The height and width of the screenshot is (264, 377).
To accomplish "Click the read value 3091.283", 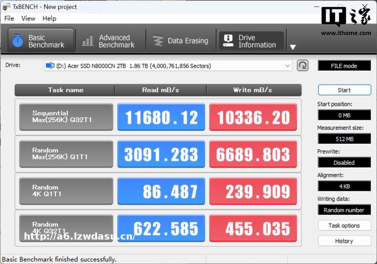I will (x=161, y=154).
